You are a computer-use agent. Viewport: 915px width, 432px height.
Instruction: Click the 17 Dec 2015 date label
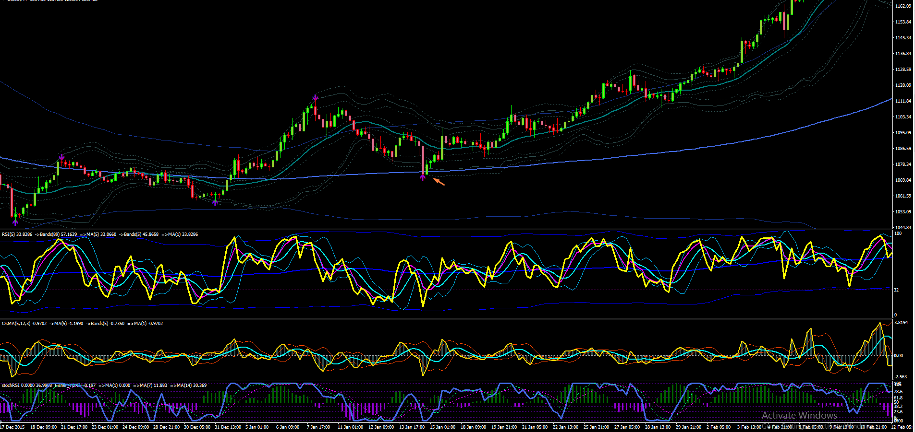12,427
